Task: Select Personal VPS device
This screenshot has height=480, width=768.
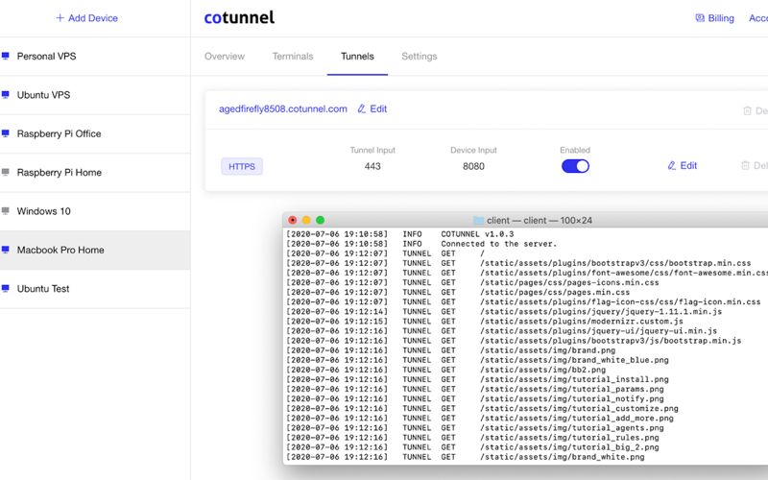Action: (x=95, y=57)
